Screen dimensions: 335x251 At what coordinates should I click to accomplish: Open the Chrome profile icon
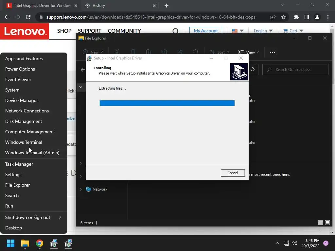[x=317, y=17]
